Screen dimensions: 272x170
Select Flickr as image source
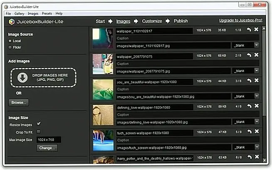pos(10,47)
